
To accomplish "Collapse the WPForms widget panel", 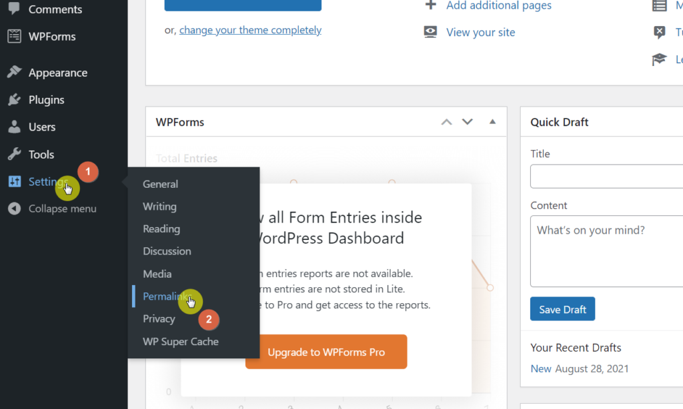I will point(492,122).
